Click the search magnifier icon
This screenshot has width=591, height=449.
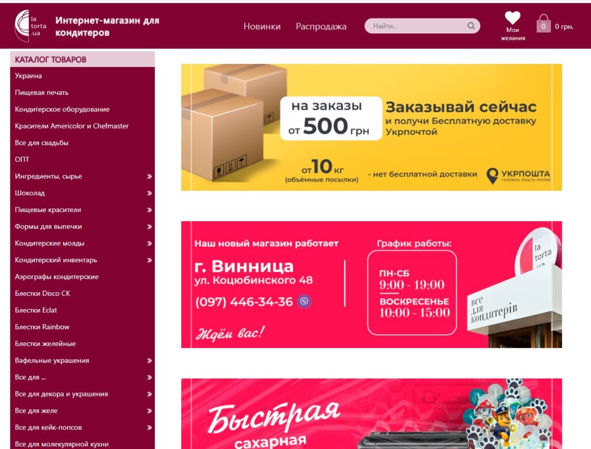[x=471, y=26]
